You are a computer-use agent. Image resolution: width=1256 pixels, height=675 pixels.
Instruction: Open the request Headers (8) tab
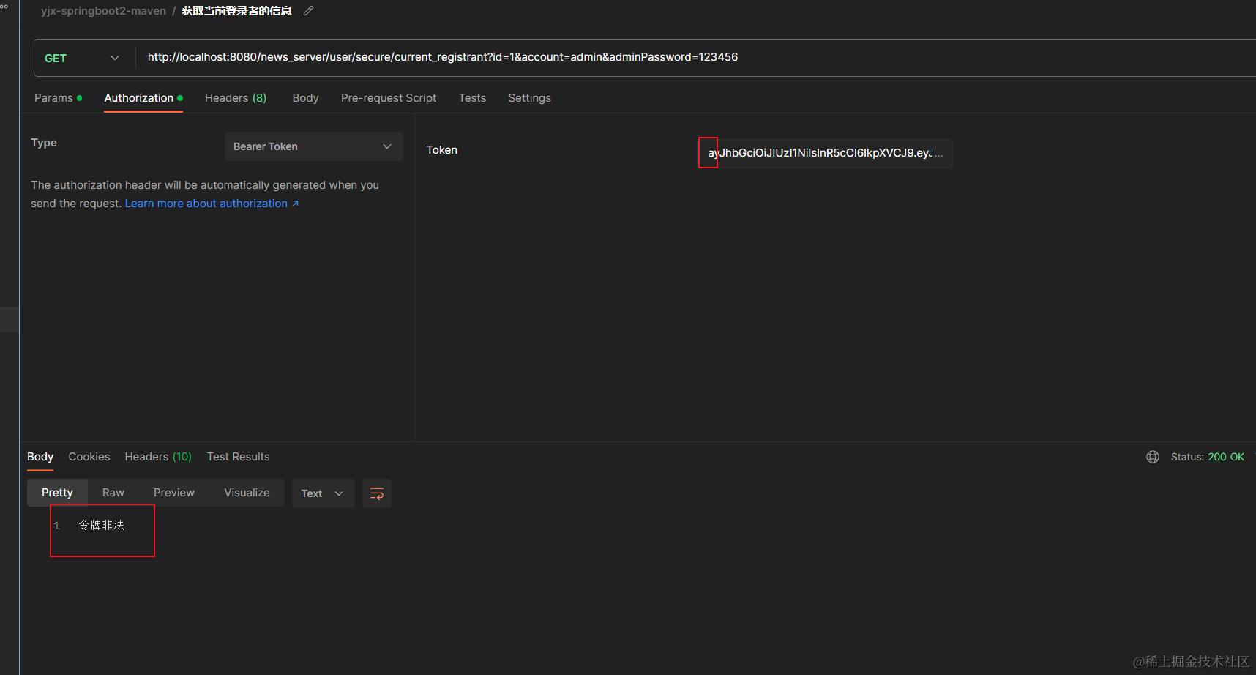tap(236, 98)
